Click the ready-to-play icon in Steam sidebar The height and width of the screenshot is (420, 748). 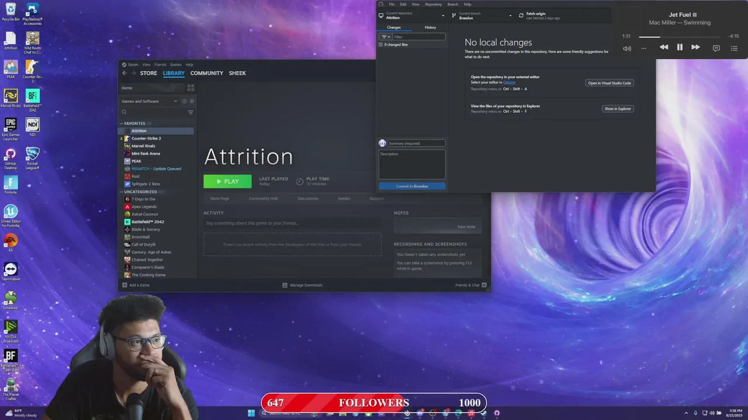[192, 101]
